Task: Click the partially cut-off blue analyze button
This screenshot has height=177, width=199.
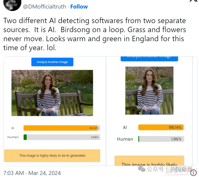Action: [x=149, y=58]
